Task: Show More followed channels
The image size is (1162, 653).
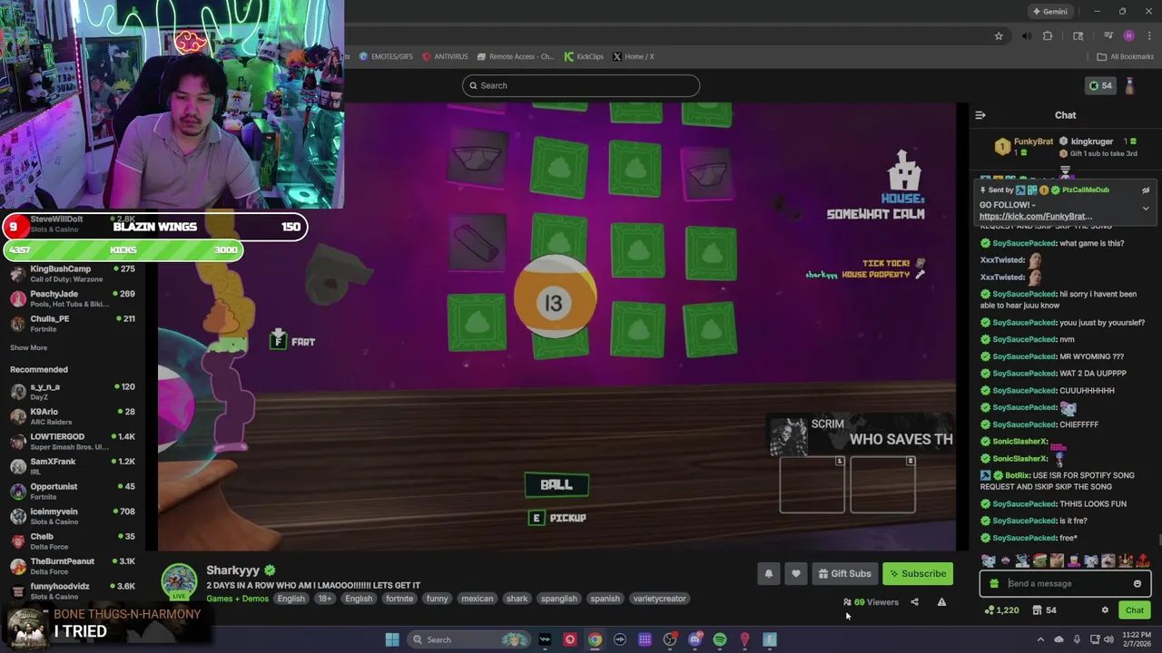Action: [x=28, y=347]
